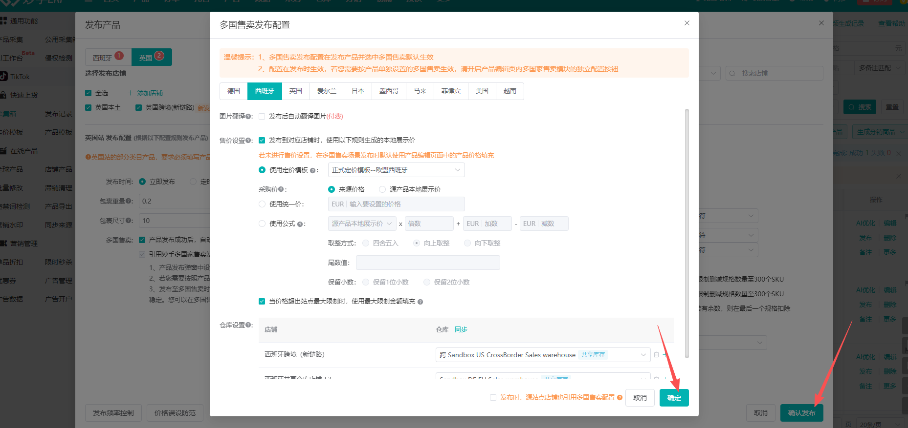
Task: Click the 确定 confirm button
Action: point(674,398)
